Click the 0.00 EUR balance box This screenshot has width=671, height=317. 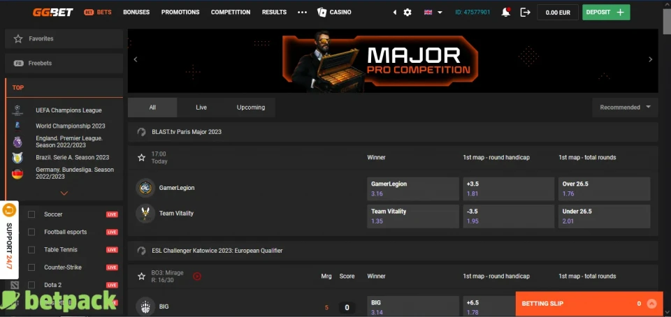click(x=558, y=13)
